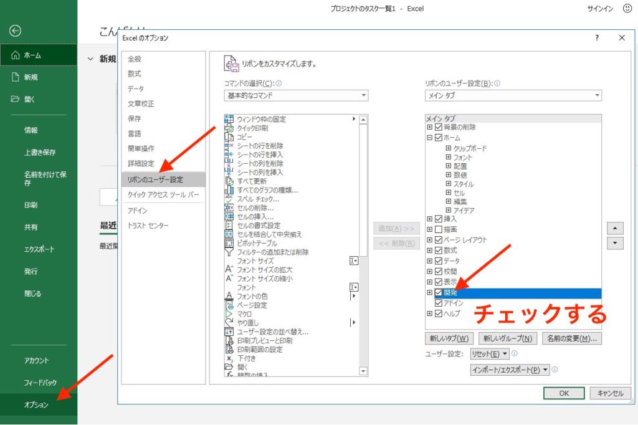
Task: Disable the 表示 tab checkbox
Action: tap(439, 282)
